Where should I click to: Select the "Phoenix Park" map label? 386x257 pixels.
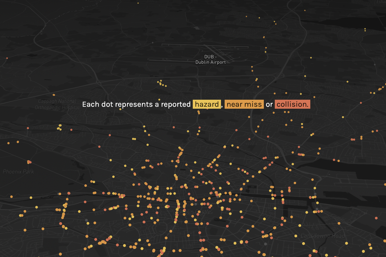[18, 172]
